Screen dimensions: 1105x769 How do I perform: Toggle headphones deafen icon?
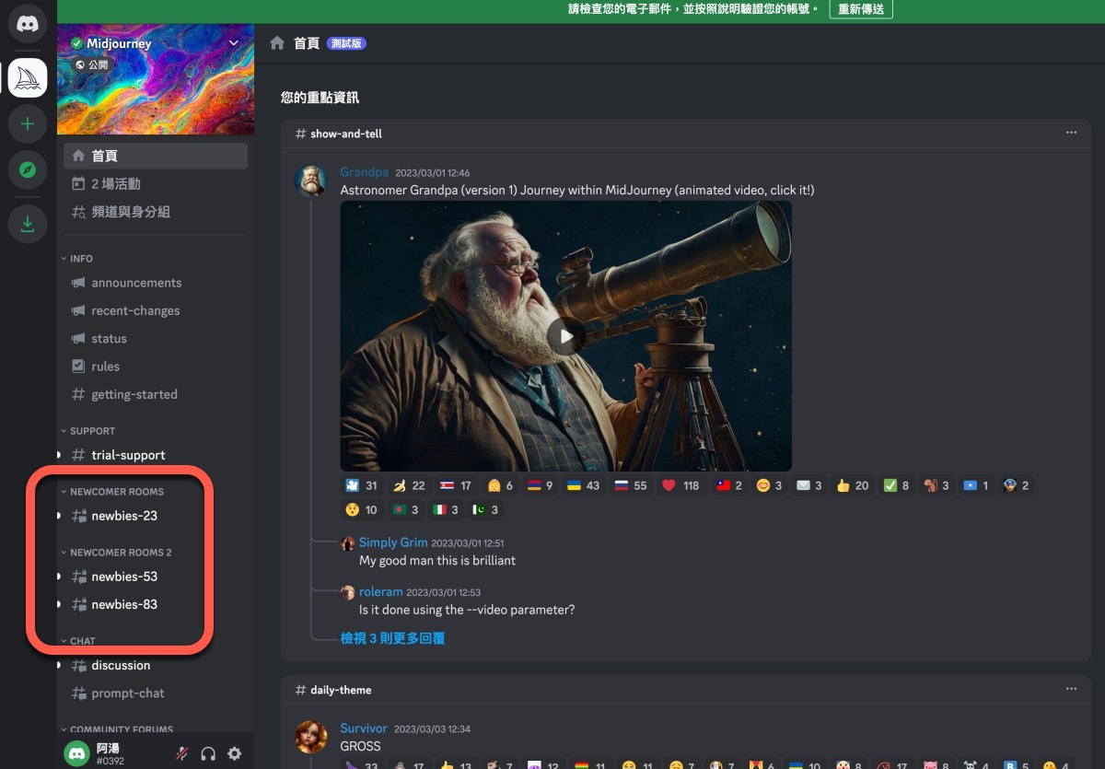click(x=208, y=753)
